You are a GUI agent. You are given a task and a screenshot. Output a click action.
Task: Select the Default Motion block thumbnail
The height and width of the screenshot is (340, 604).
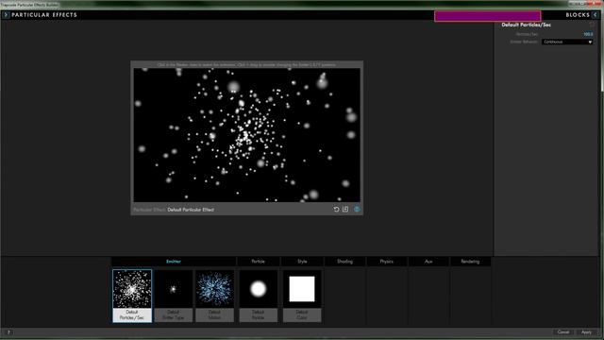click(214, 296)
